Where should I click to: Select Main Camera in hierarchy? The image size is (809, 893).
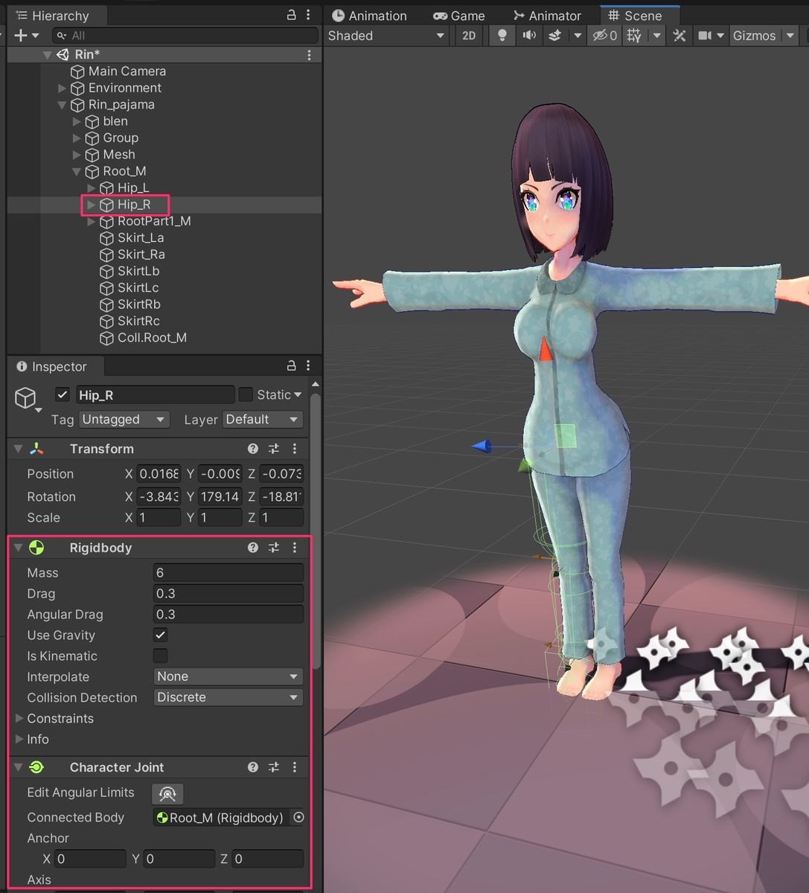pyautogui.click(x=127, y=71)
